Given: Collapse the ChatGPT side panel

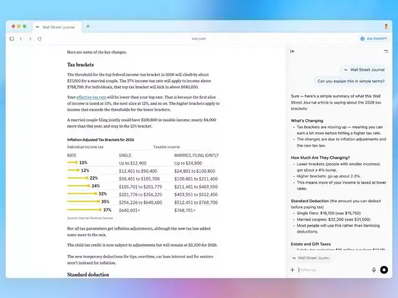Looking at the screenshot, I should [293, 52].
